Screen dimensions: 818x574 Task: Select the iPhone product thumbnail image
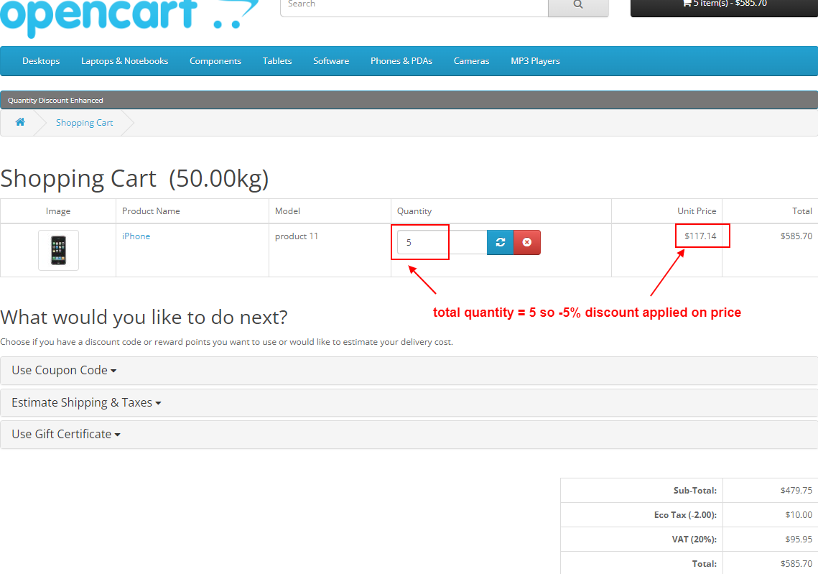tap(58, 251)
